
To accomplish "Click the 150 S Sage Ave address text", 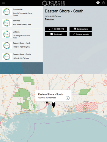I will point(21,37).
